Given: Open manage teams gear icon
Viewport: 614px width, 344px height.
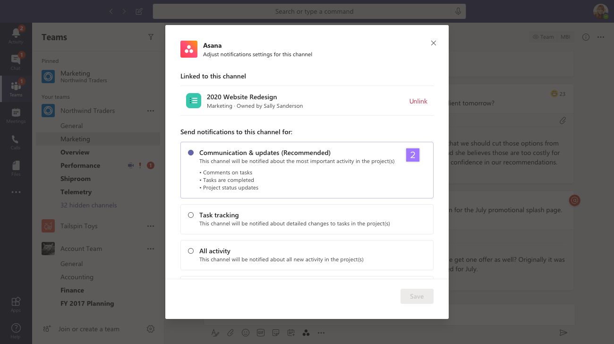Looking at the screenshot, I should click(151, 329).
